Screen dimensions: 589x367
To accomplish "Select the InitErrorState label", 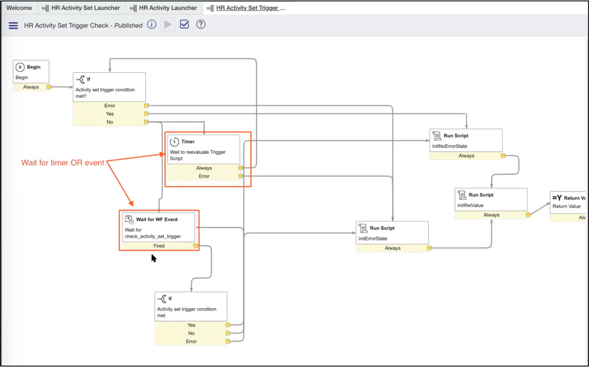I will coord(373,239).
